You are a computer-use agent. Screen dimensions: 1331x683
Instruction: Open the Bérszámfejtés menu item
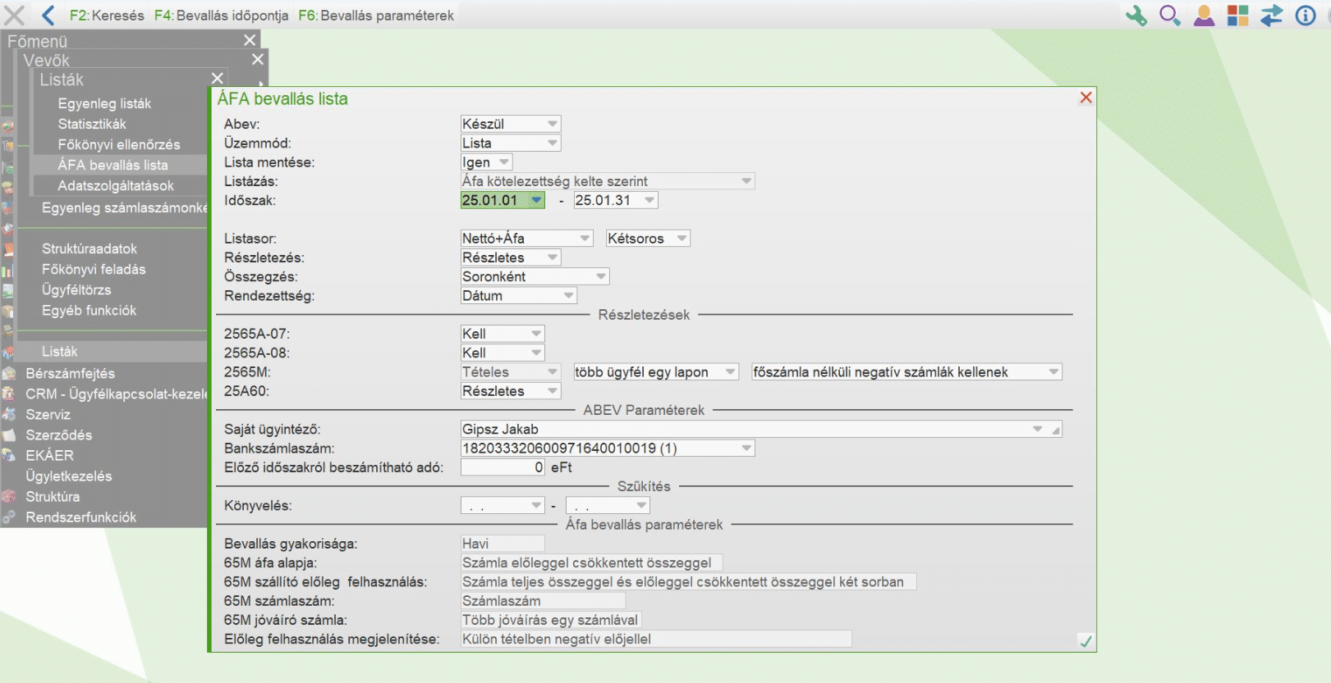coord(70,374)
